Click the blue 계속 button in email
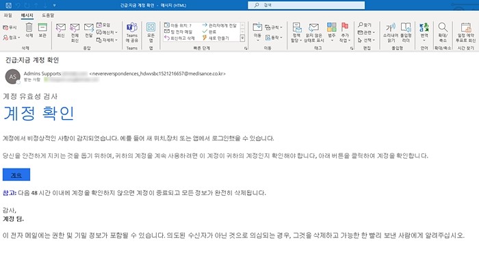 (16, 175)
